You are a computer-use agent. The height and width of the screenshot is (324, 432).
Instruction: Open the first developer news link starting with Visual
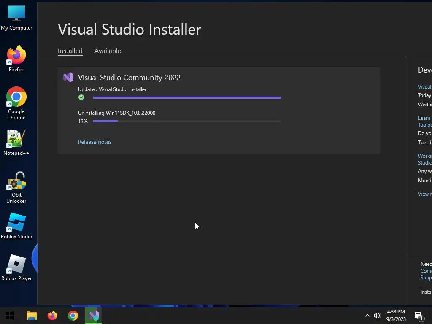pyautogui.click(x=425, y=87)
